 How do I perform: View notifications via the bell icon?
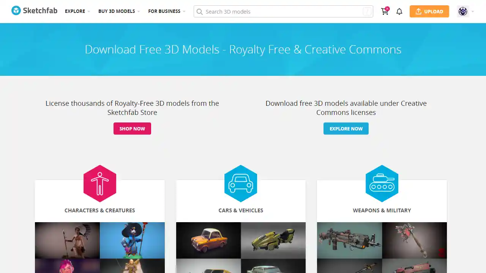coord(399,11)
